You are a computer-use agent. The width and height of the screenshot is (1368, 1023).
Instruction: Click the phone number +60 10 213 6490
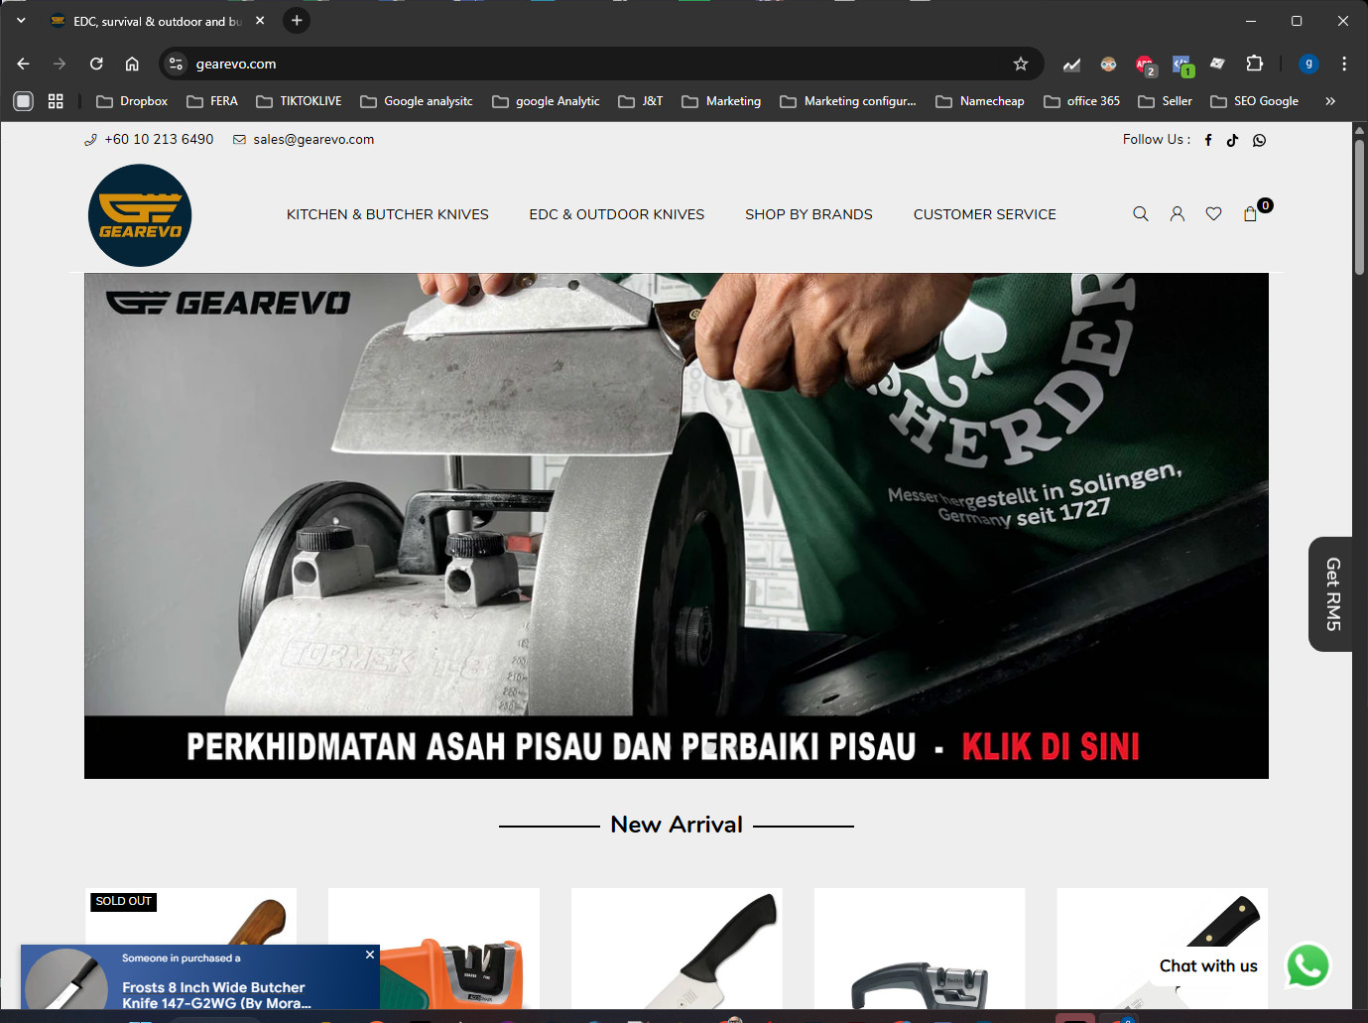click(159, 140)
